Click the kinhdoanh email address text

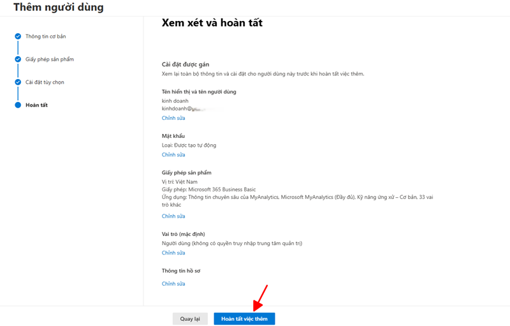click(x=185, y=109)
